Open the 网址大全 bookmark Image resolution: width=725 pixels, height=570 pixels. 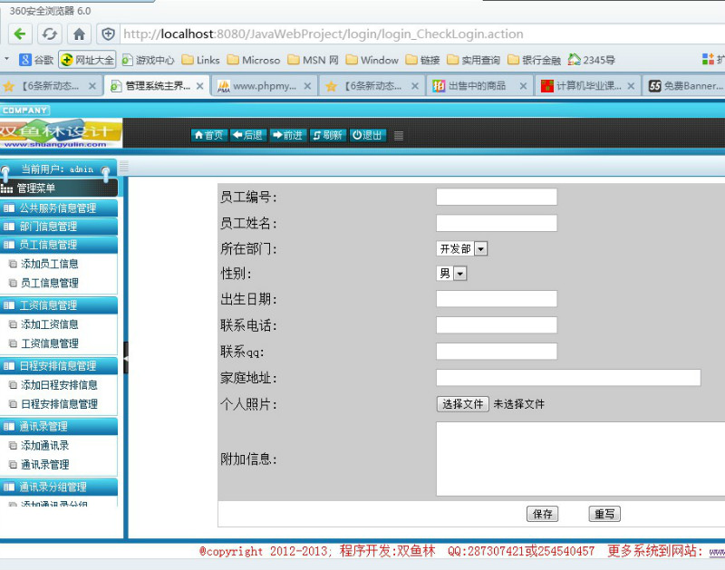pyautogui.click(x=87, y=60)
